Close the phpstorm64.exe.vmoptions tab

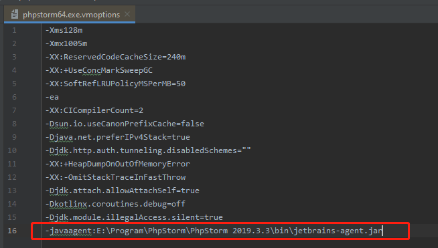coord(127,14)
